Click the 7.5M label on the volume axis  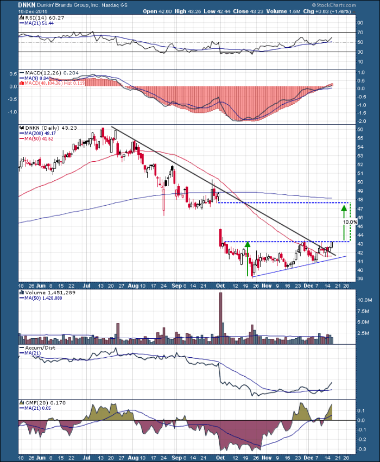(x=364, y=312)
